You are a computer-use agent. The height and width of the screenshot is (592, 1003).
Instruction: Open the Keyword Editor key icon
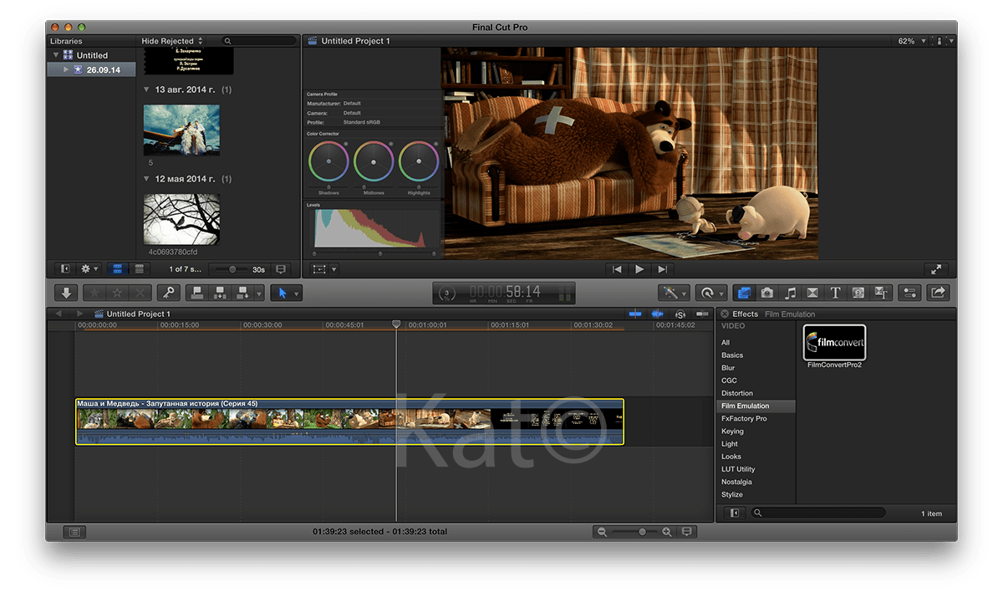coord(168,293)
